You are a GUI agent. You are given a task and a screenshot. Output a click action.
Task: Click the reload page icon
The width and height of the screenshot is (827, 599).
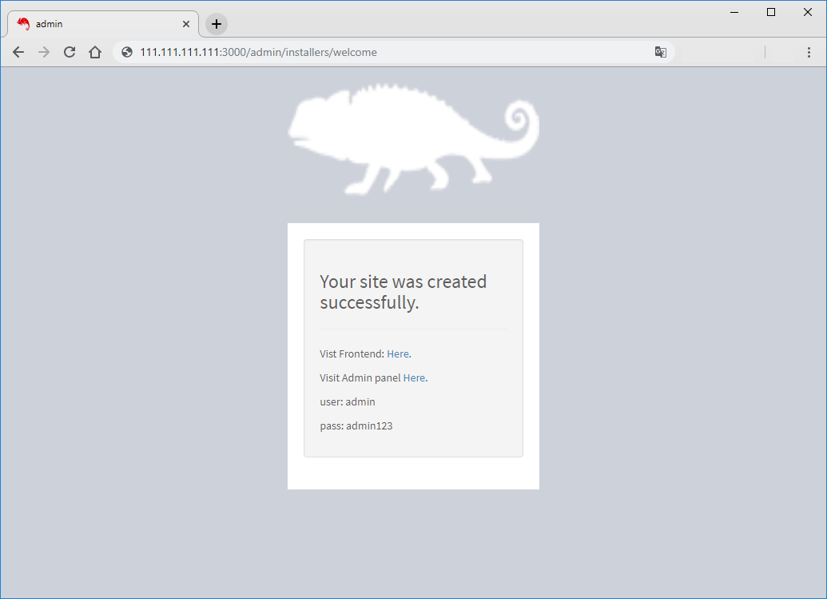coord(70,51)
